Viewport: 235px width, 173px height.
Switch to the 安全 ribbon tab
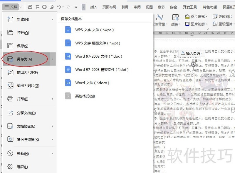pyautogui.click(x=173, y=7)
